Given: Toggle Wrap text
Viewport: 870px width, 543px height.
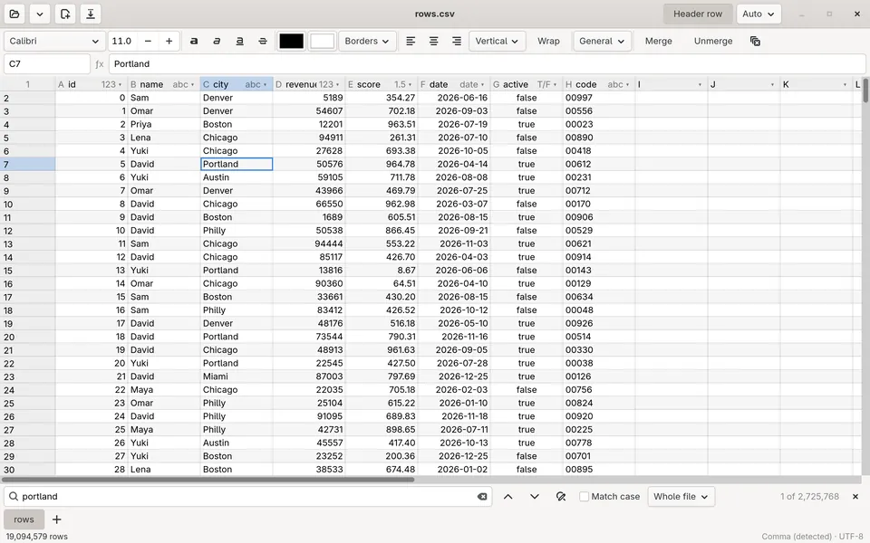Looking at the screenshot, I should 548,41.
